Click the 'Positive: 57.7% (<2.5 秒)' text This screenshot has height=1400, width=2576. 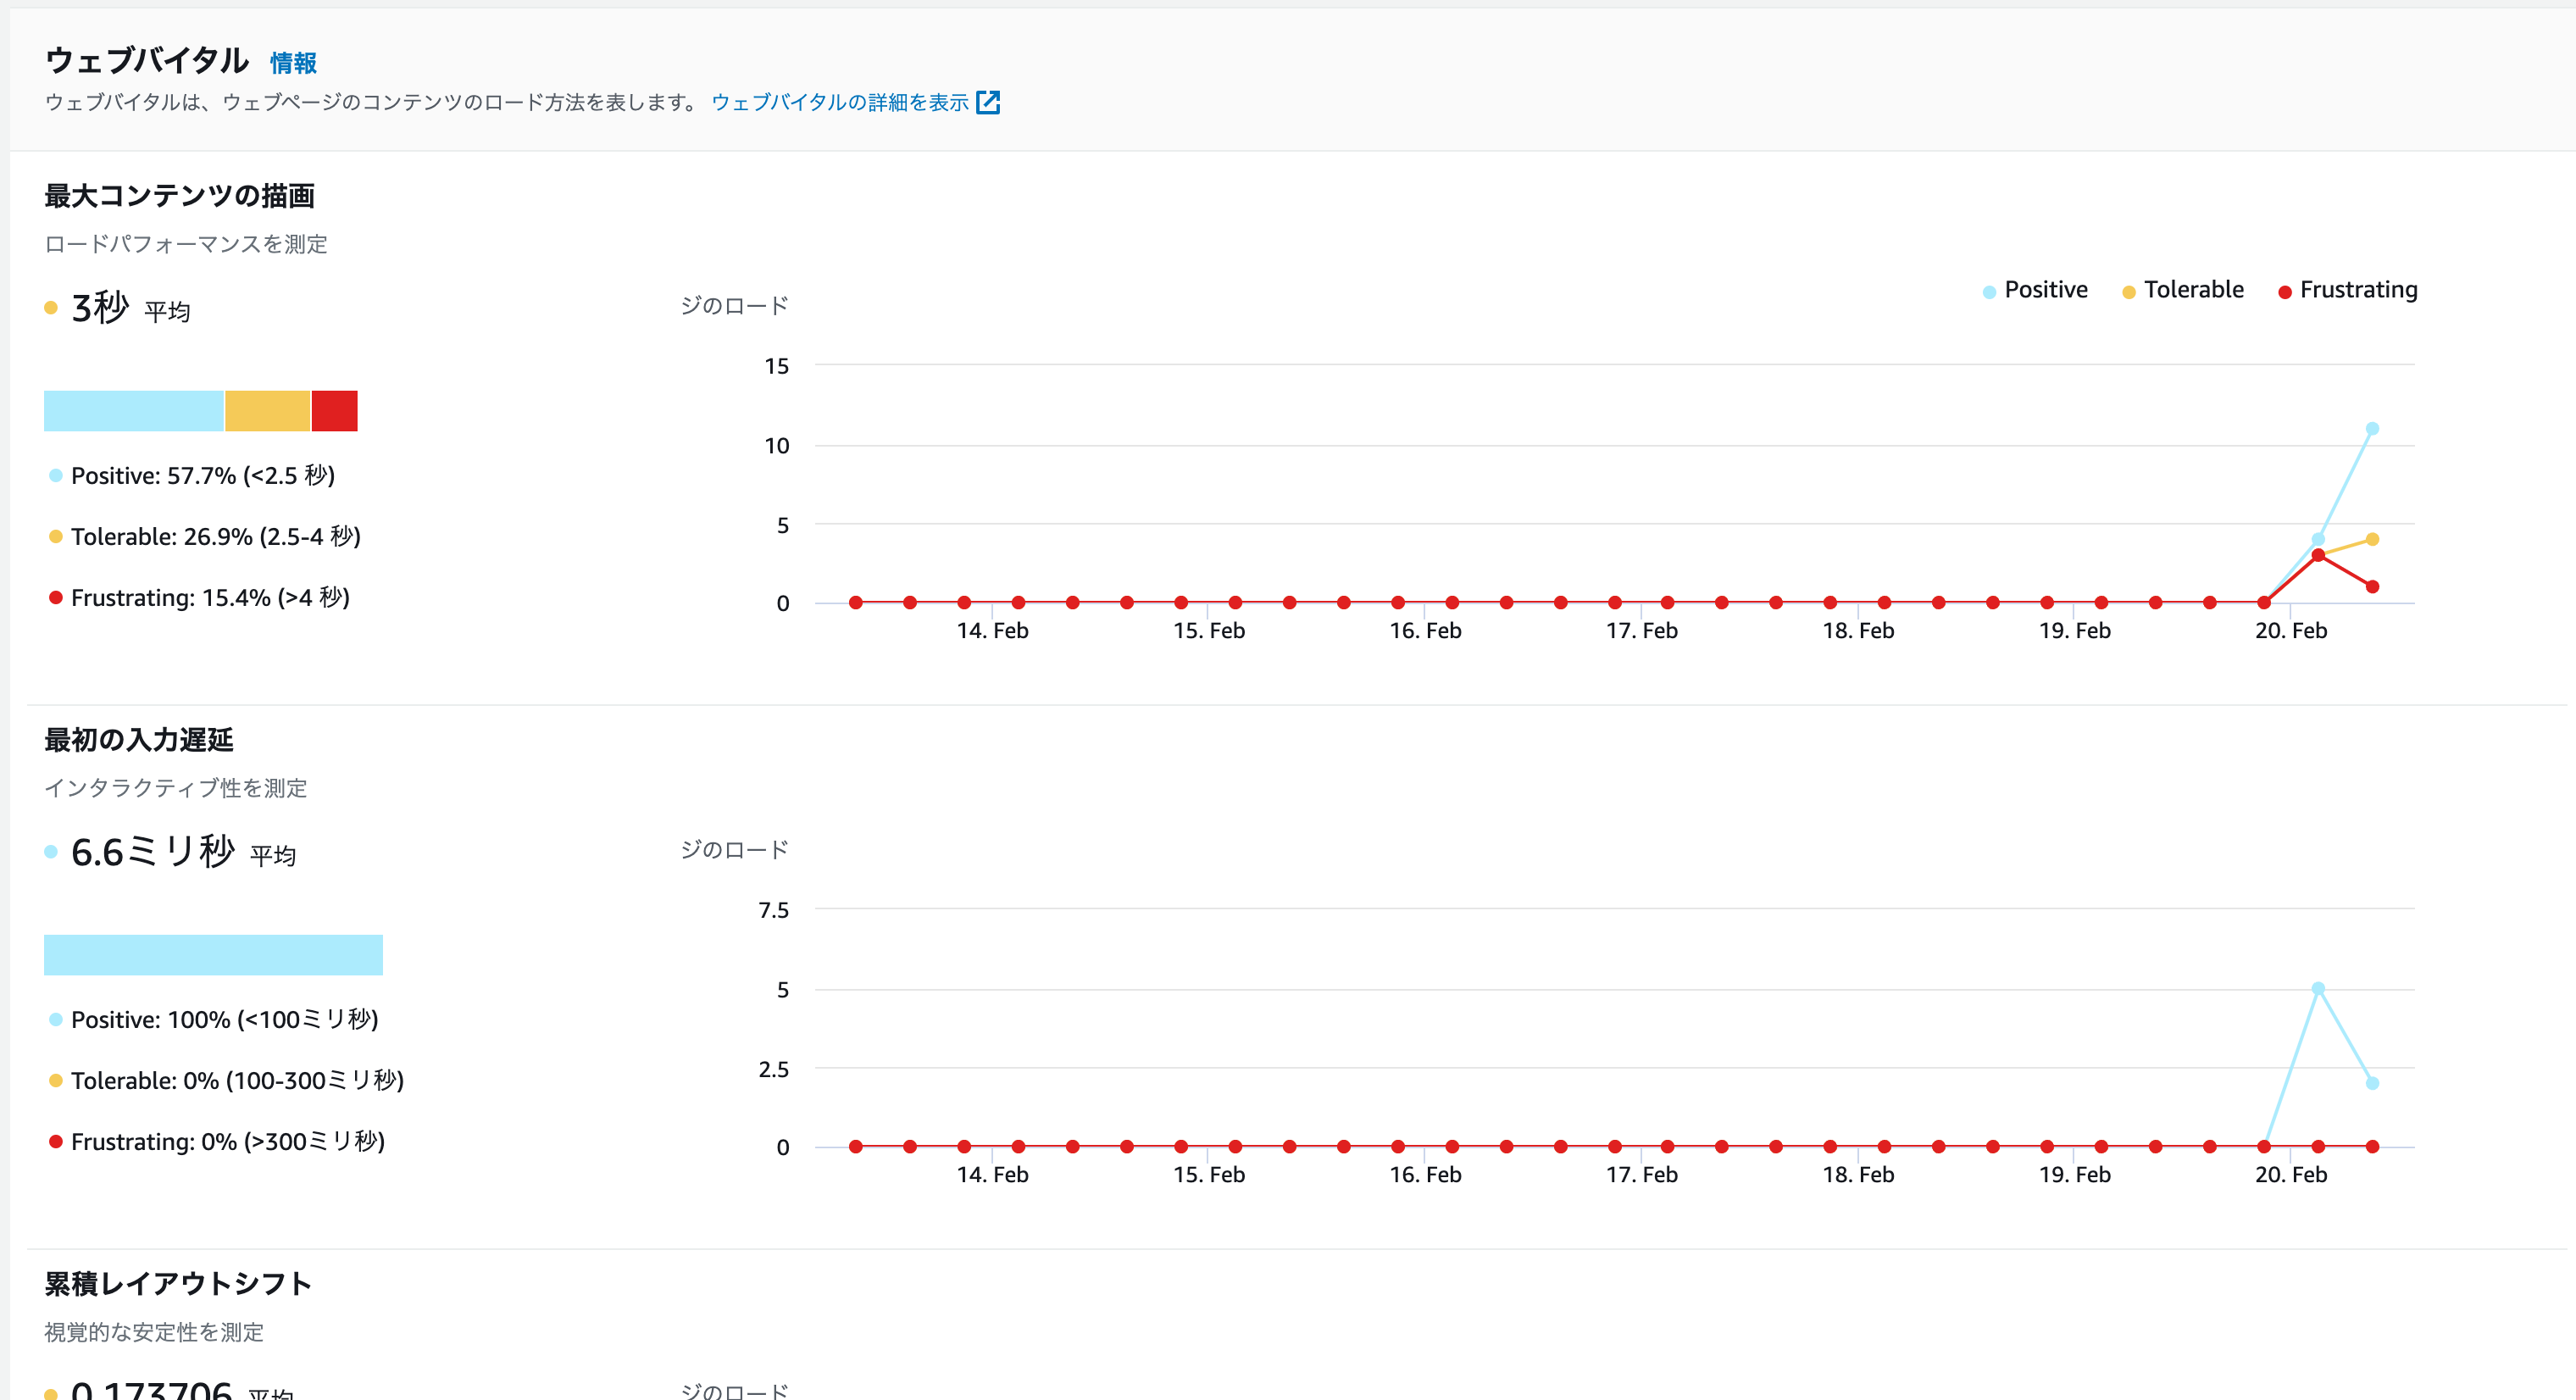coord(203,476)
